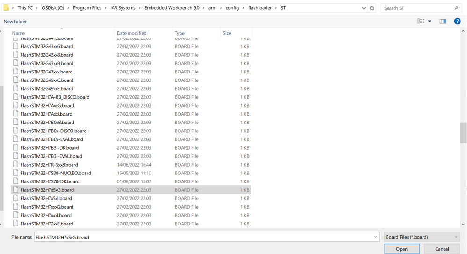Select file icon of FlashSTM32G49xxE.board
Viewport: 467px width, 254px height.
15,88
